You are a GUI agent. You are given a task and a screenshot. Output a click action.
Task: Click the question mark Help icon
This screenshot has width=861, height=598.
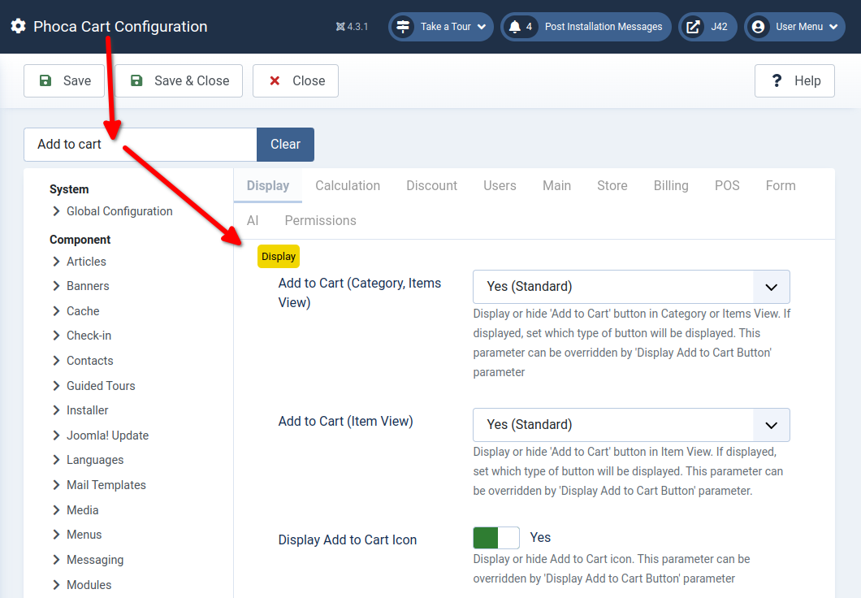point(777,80)
